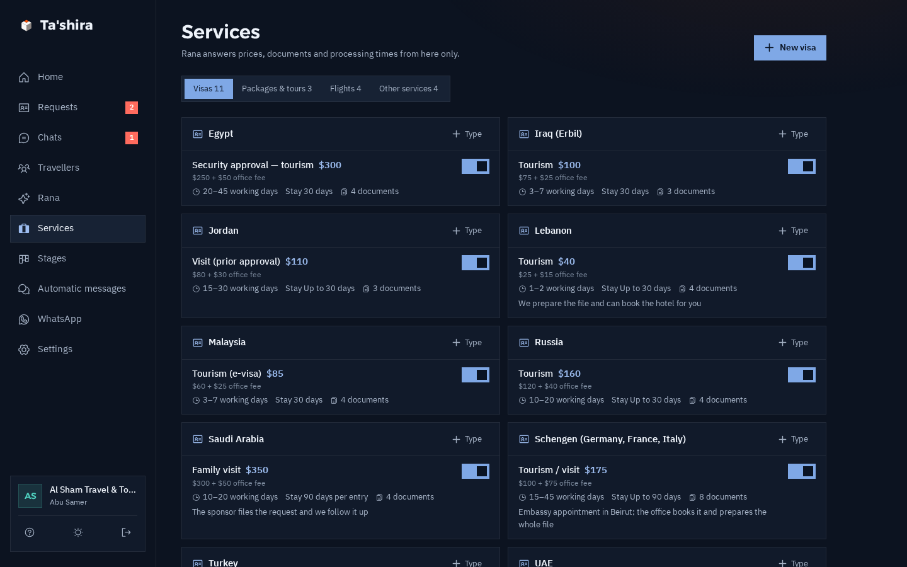The height and width of the screenshot is (567, 907).
Task: Switch off Lebanon Tourism visa
Action: coord(802,263)
